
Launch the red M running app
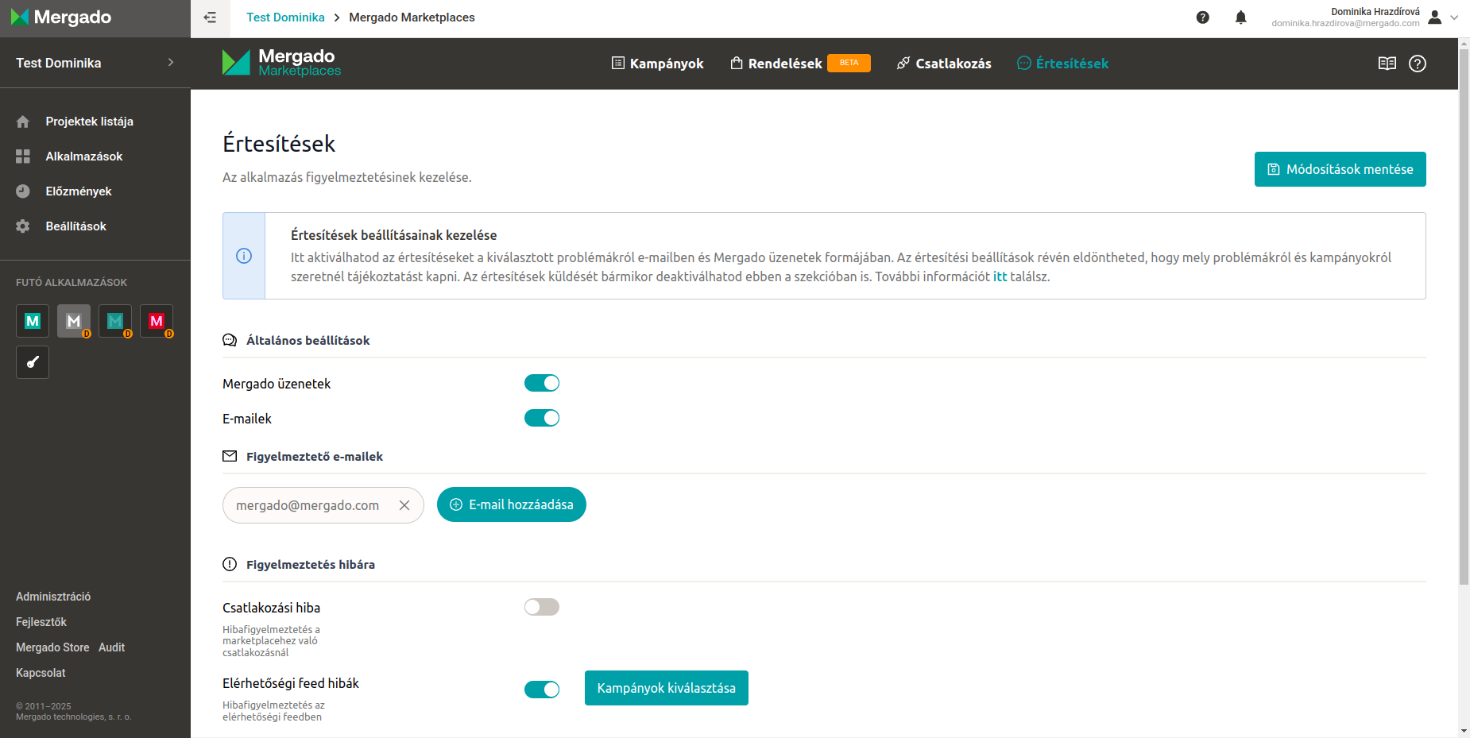pyautogui.click(x=157, y=321)
